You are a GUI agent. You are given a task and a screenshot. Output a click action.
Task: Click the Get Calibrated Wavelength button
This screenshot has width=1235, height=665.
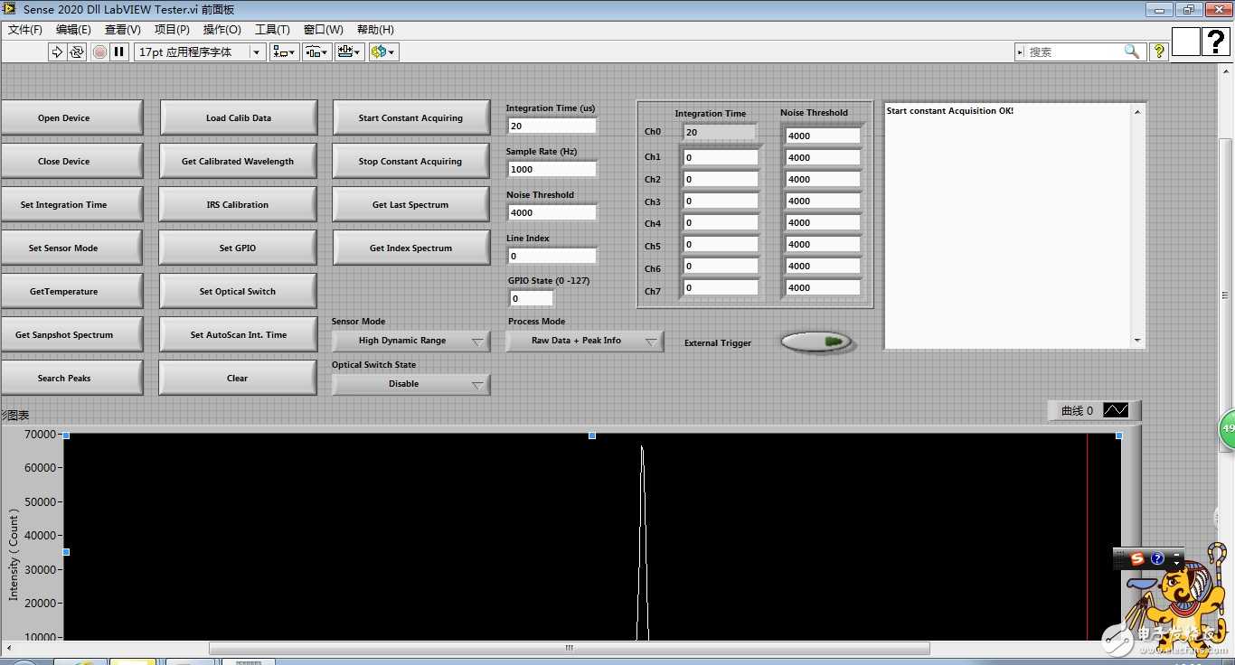coord(238,161)
